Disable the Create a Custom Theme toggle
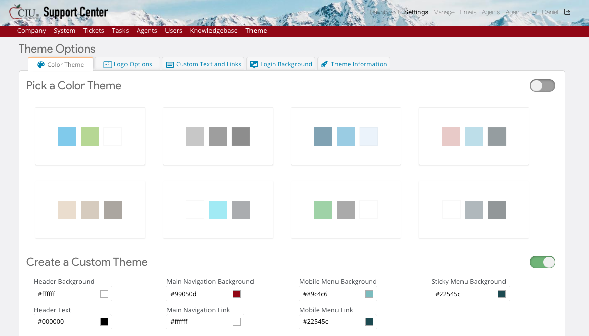 click(542, 262)
